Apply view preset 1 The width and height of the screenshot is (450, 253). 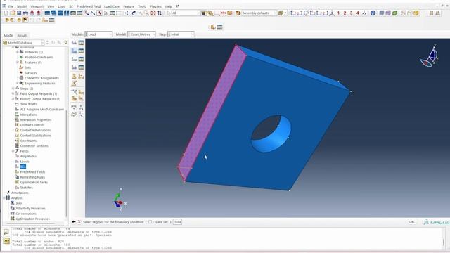[338, 13]
